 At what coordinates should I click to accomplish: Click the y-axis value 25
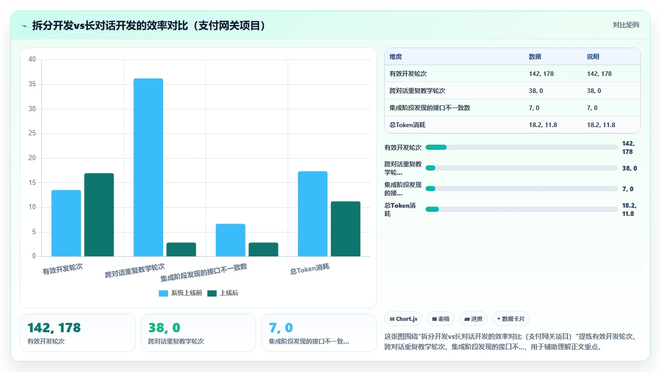coord(32,133)
